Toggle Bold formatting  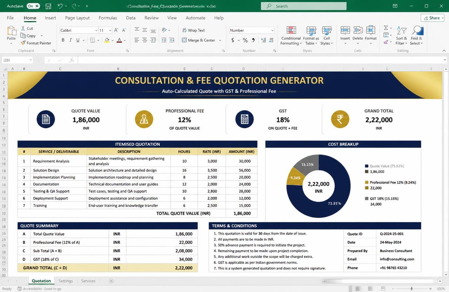[x=63, y=40]
